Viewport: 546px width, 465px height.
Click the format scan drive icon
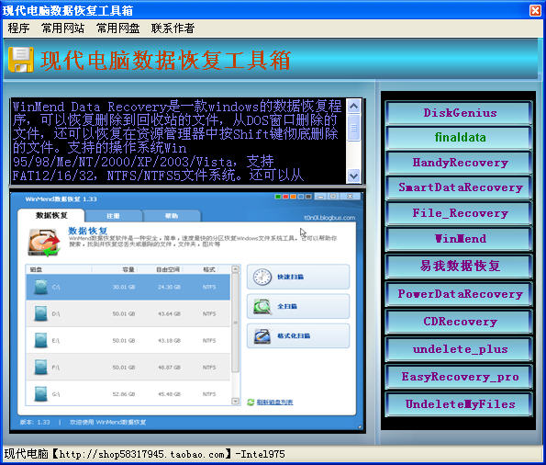[262, 336]
